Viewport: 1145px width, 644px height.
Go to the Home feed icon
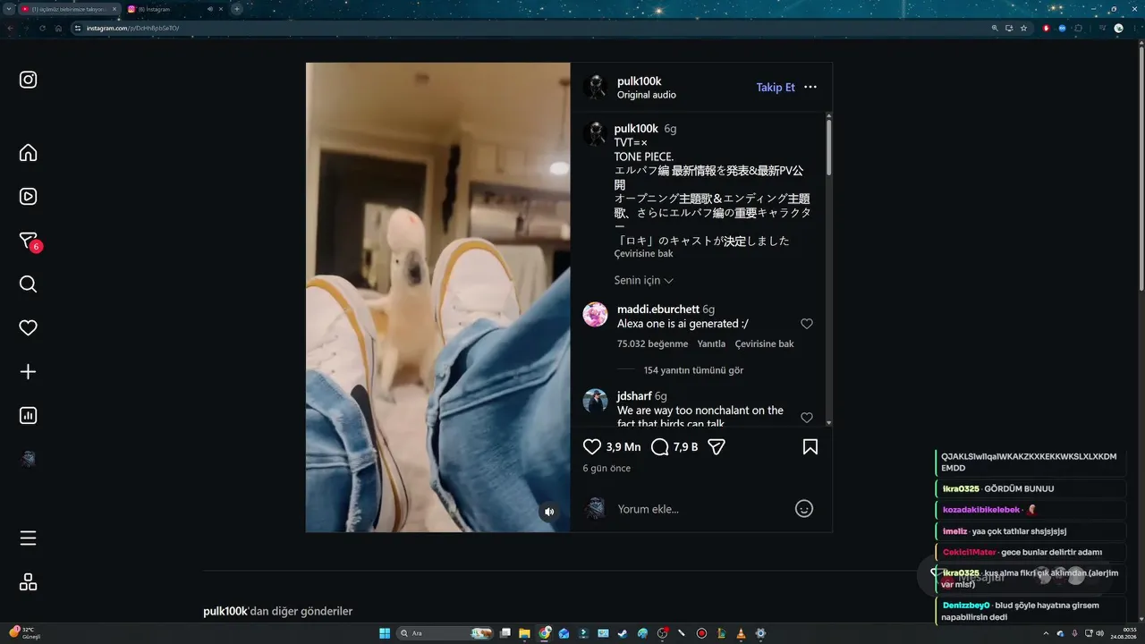point(29,153)
